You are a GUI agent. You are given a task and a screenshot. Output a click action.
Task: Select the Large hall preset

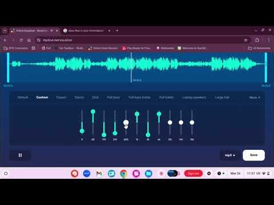point(222,97)
